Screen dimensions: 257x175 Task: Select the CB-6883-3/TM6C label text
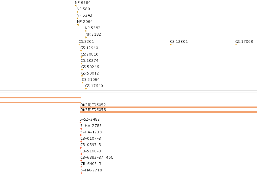tap(97, 157)
